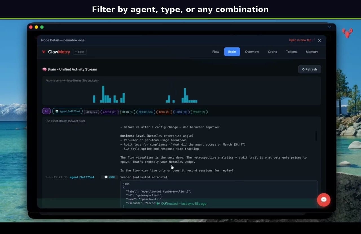Switch to the Memory tab
The image size is (361, 234).
(312, 52)
